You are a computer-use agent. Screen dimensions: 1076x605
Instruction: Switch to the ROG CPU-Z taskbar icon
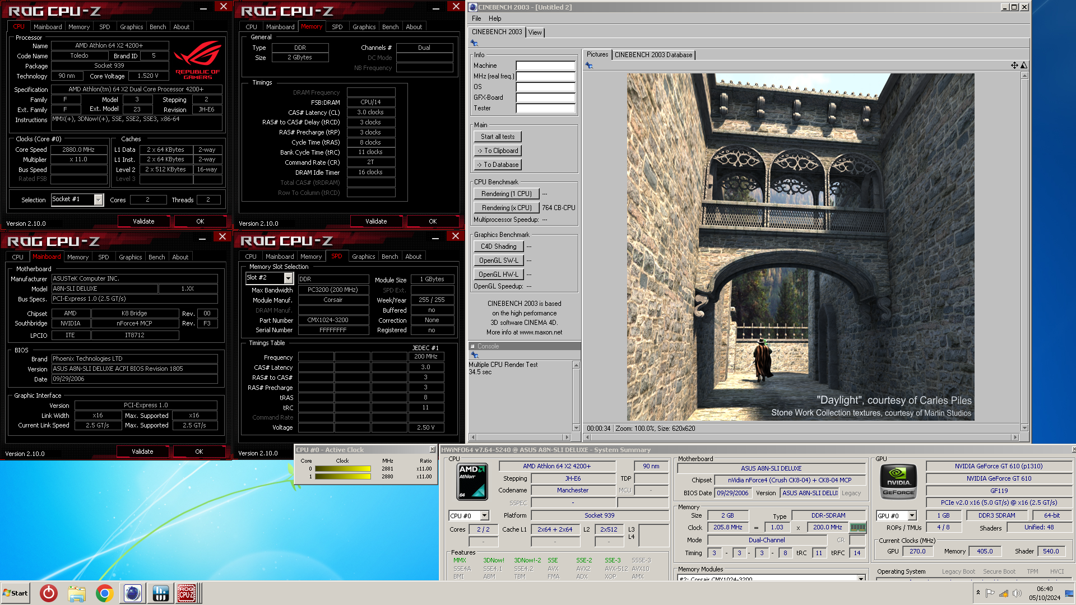coord(187,593)
